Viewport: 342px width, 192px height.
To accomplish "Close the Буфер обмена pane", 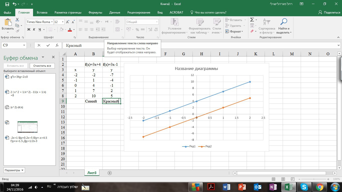I will pyautogui.click(x=53, y=57).
